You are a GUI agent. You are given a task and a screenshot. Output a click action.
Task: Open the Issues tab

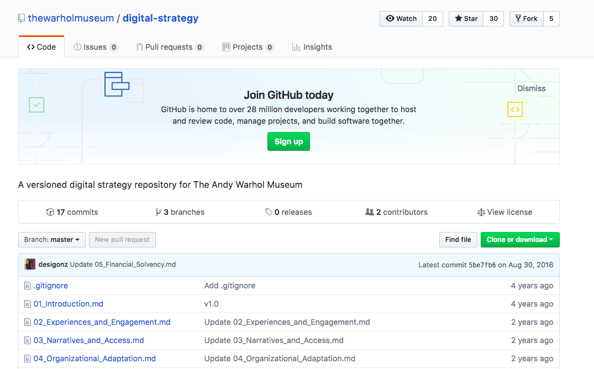(96, 47)
